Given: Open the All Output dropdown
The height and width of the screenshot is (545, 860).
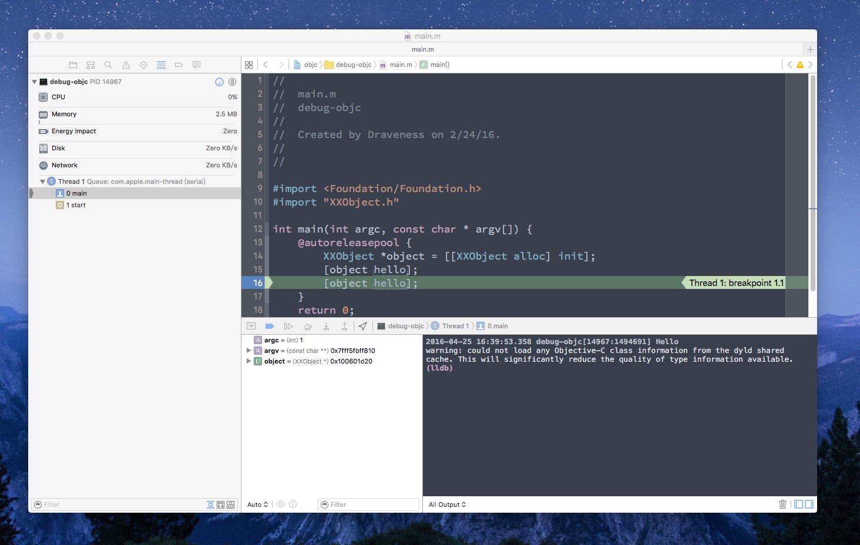Looking at the screenshot, I should [x=447, y=504].
